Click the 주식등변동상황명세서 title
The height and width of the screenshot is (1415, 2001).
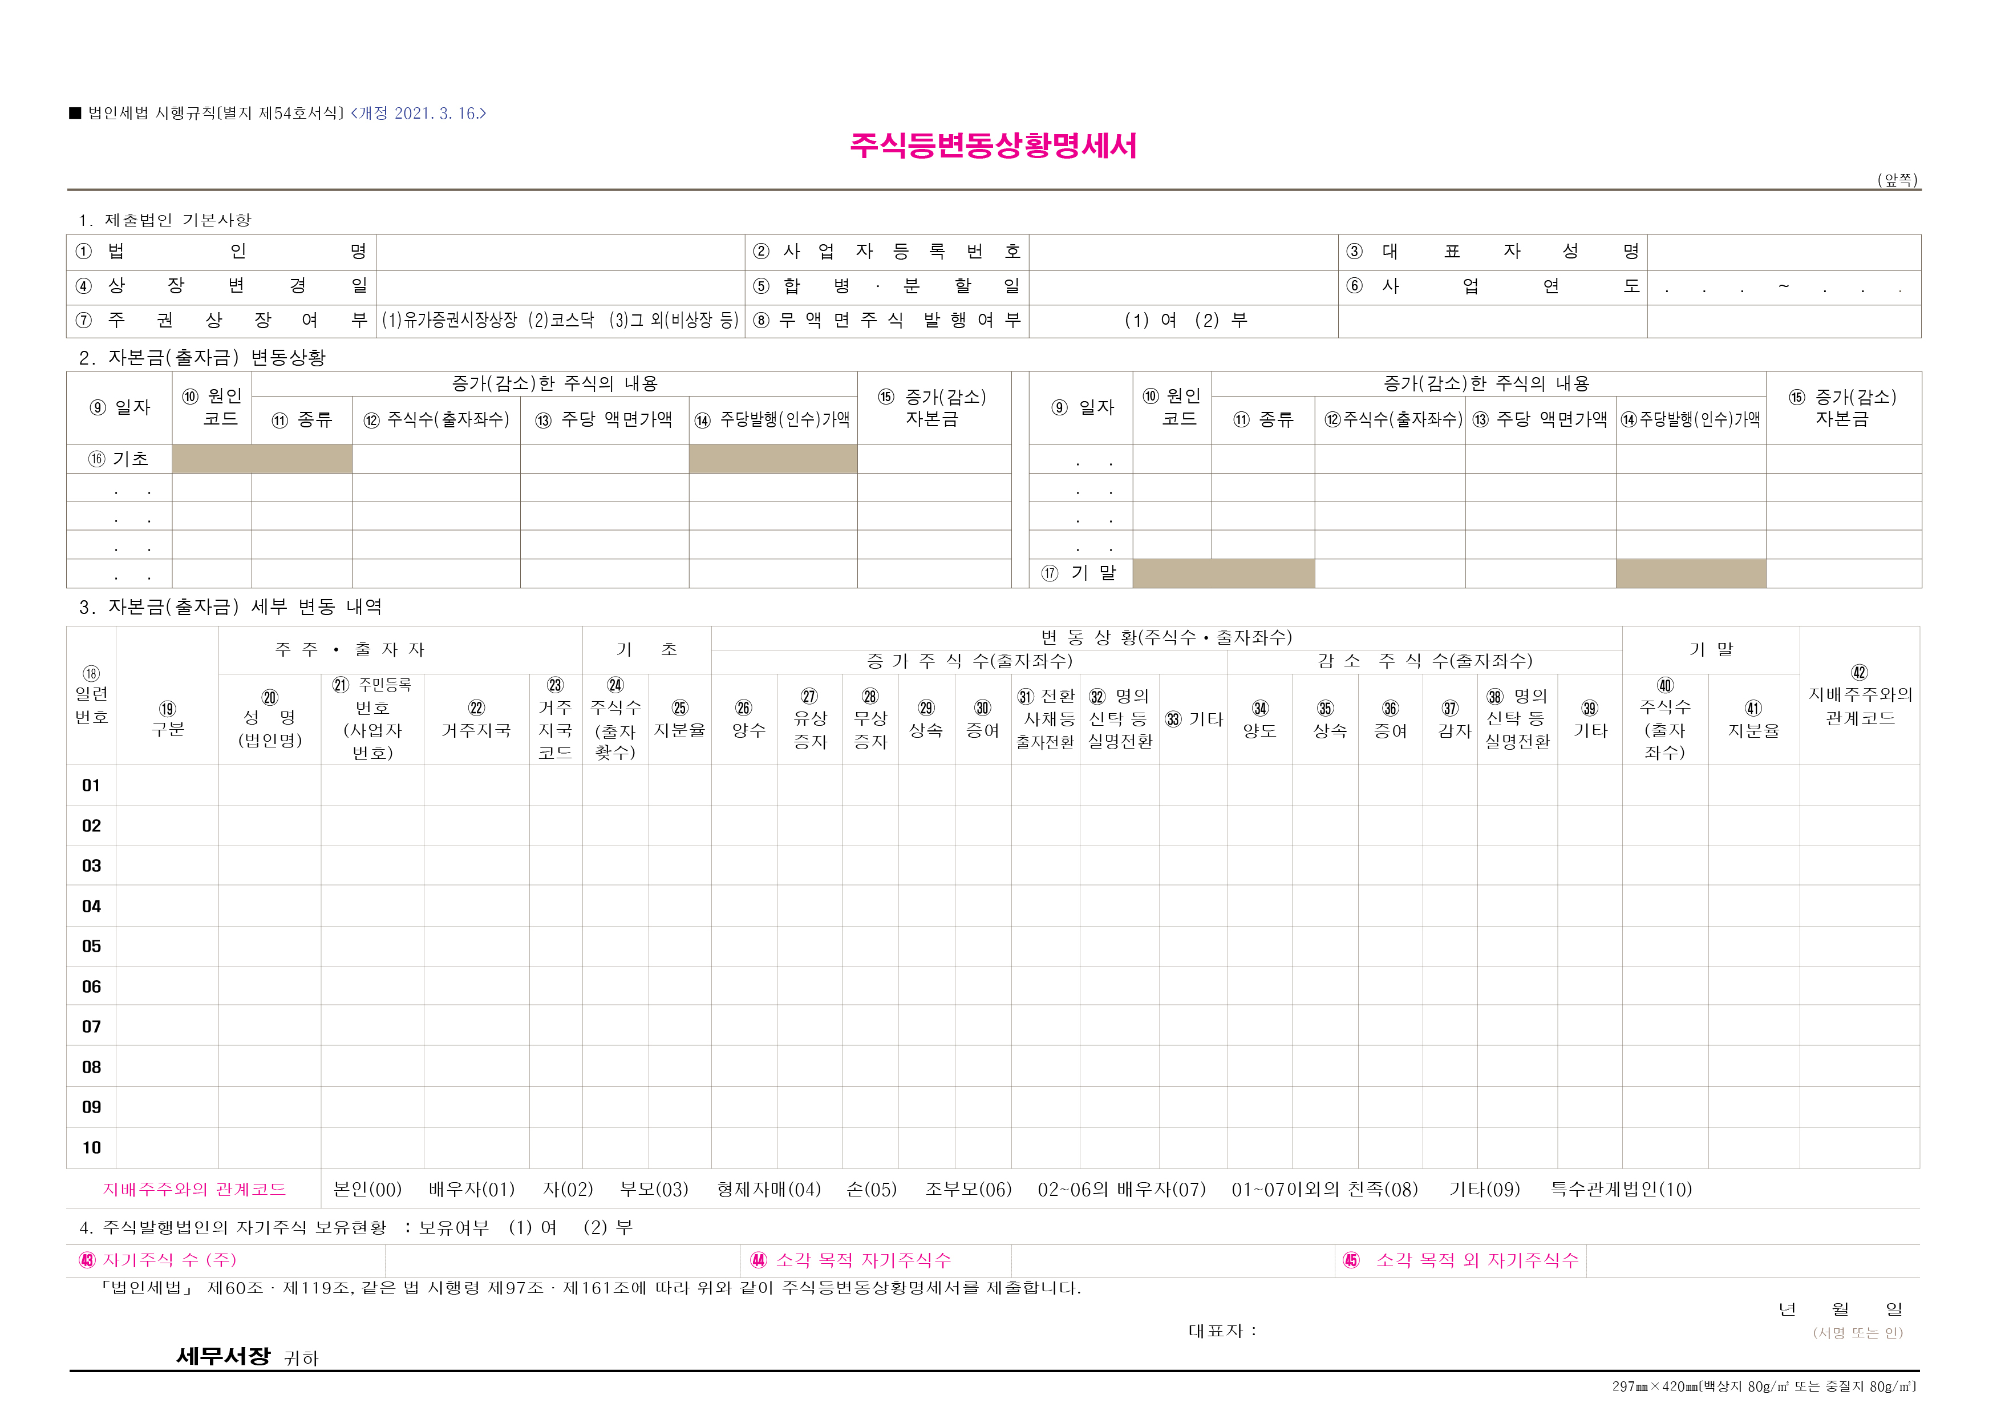(x=993, y=145)
